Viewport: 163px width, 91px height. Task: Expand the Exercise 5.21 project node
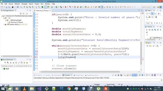click(2, 16)
